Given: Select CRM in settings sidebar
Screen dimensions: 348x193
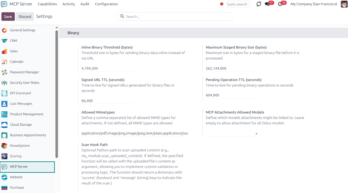Looking at the screenshot, I should [x=14, y=41].
